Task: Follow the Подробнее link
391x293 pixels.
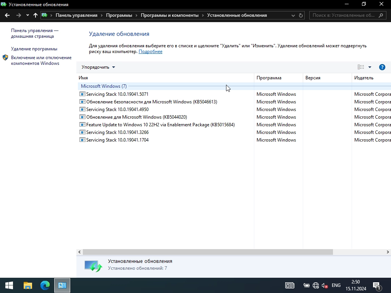Action: click(150, 52)
